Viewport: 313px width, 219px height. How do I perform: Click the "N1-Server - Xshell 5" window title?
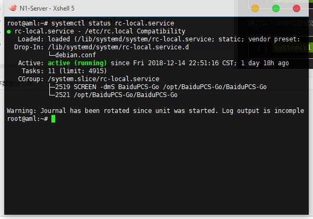pos(47,8)
